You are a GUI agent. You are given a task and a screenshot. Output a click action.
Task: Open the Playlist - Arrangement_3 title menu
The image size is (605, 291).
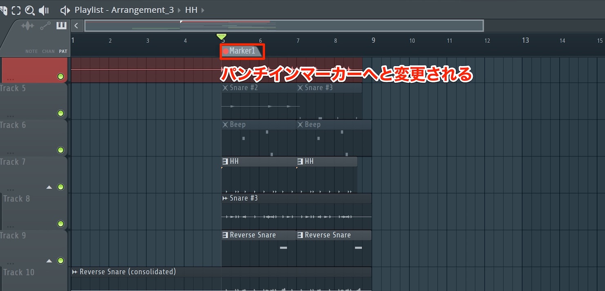pos(124,10)
